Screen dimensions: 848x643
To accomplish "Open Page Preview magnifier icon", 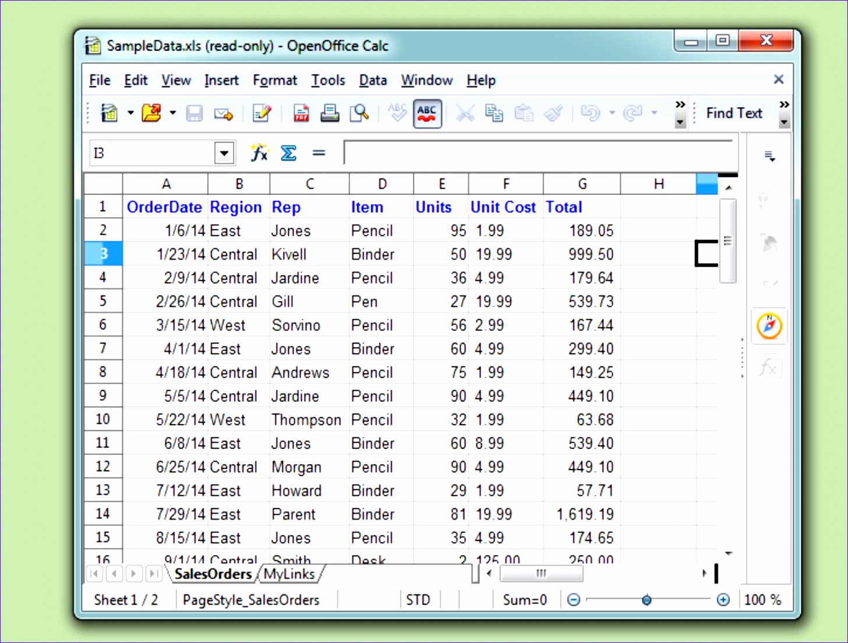I will coord(359,113).
